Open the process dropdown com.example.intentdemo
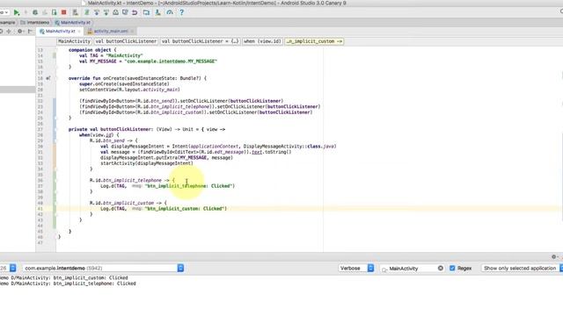The height and width of the screenshot is (316, 563). [x=104, y=268]
